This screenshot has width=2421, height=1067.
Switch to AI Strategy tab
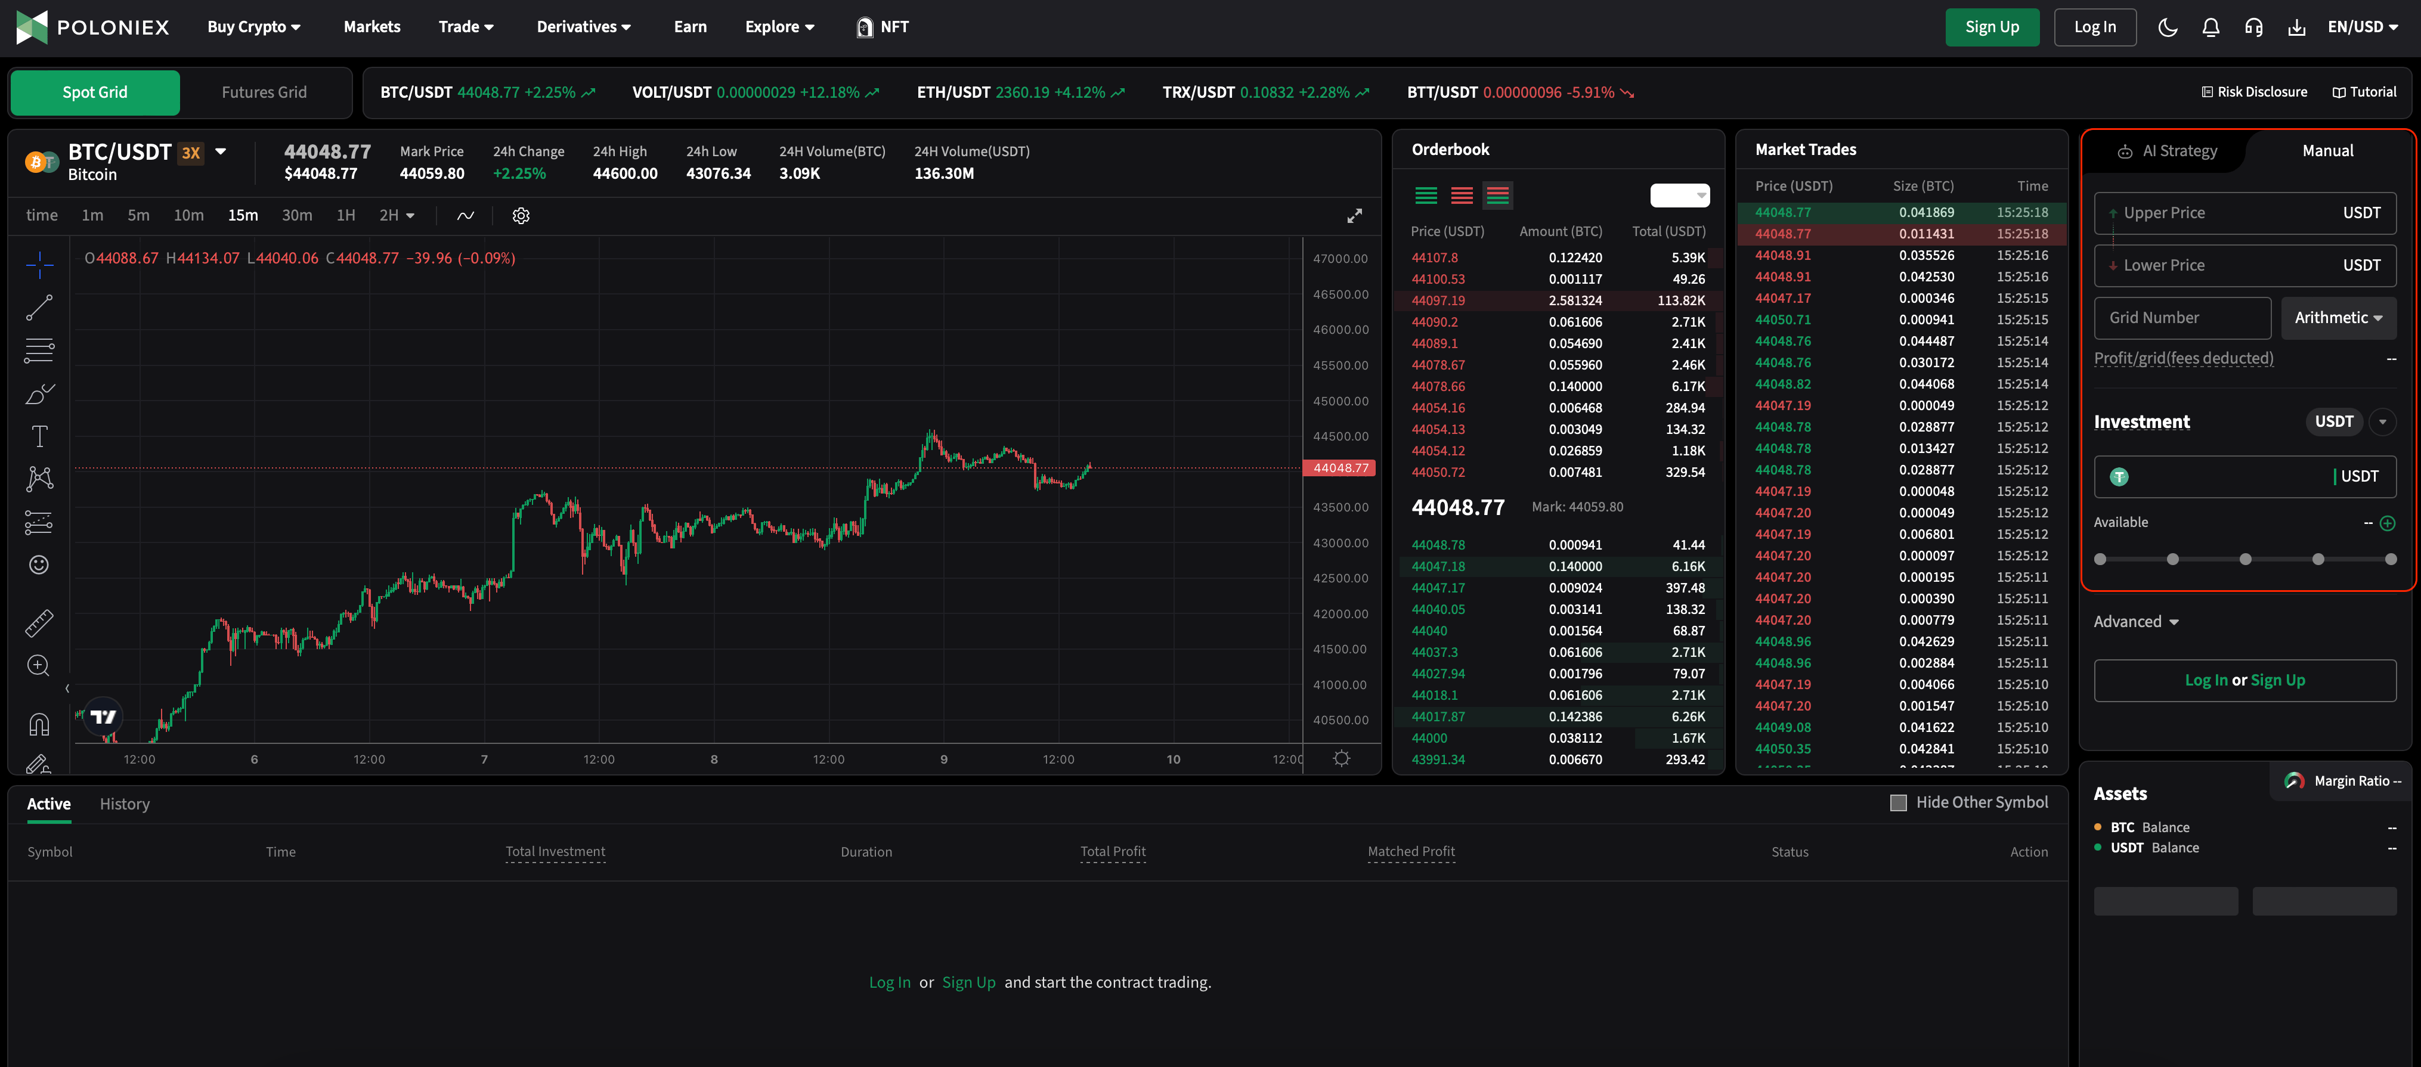2167,151
